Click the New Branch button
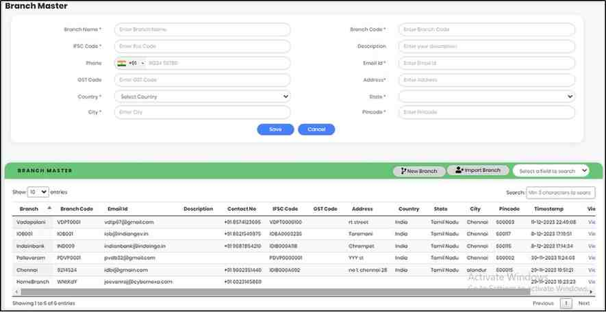The image size is (606, 312). click(x=419, y=171)
